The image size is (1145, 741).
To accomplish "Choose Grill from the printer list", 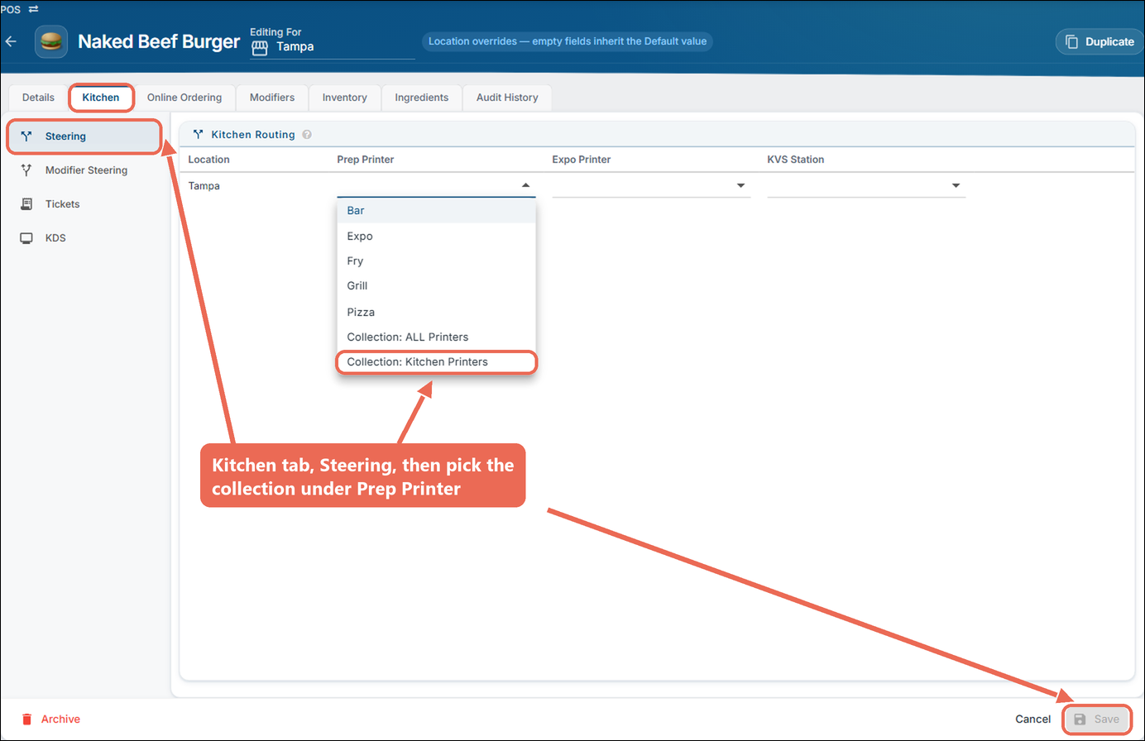I will 436,286.
